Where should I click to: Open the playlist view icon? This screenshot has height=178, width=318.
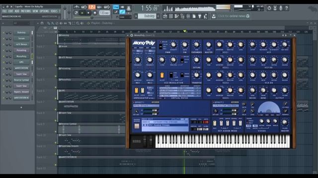[x=165, y=16]
